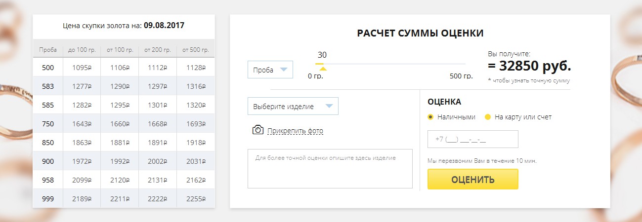Viewport: 642px width, 222px height.
Task: Click the от 500 гр. column header
Action: tap(196, 50)
